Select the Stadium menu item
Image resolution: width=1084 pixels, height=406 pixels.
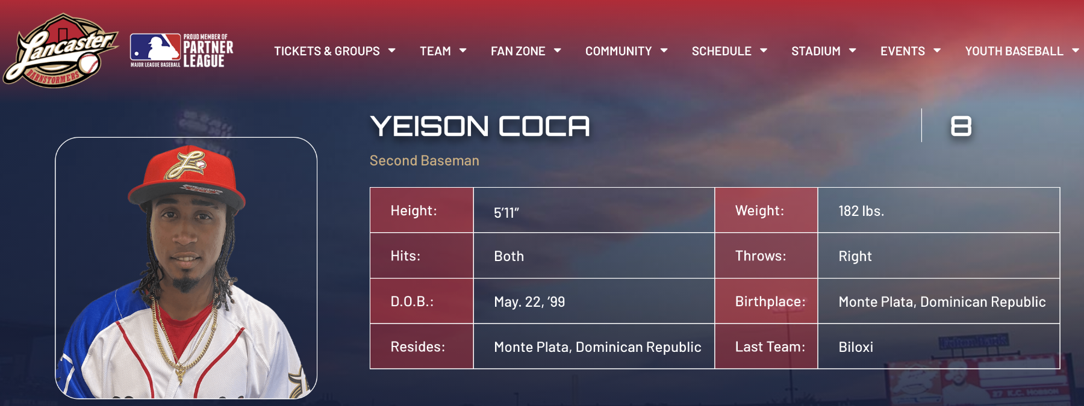pyautogui.click(x=816, y=51)
